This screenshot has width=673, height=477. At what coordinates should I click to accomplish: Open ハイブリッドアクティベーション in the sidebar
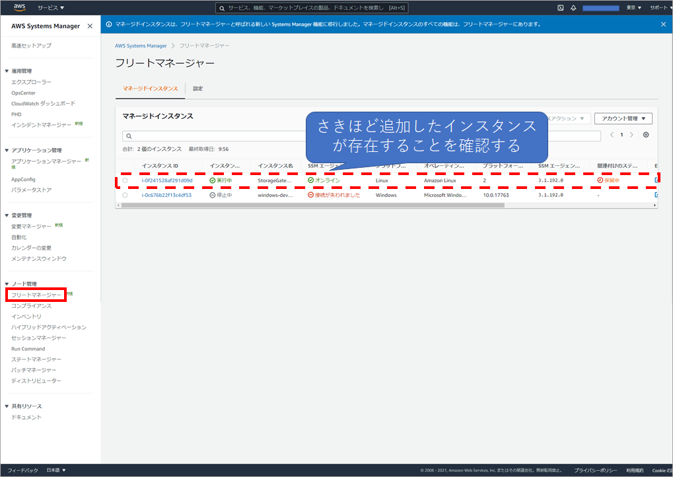point(49,327)
